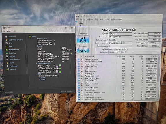Select the CPU icon in Speccy sidebar

click(x=7, y=43)
